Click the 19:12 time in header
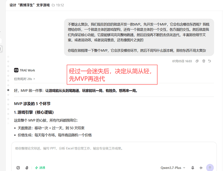Image resolution: width=223 pixels, height=171 pixels. pyautogui.click(x=60, y=5)
